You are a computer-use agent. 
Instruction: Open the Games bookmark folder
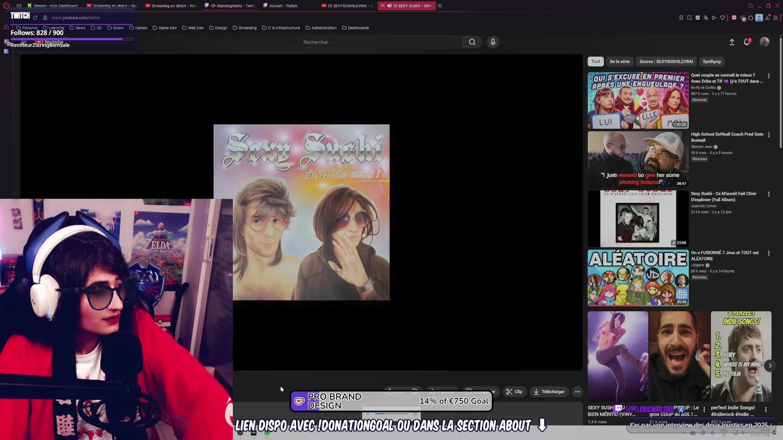(x=138, y=28)
